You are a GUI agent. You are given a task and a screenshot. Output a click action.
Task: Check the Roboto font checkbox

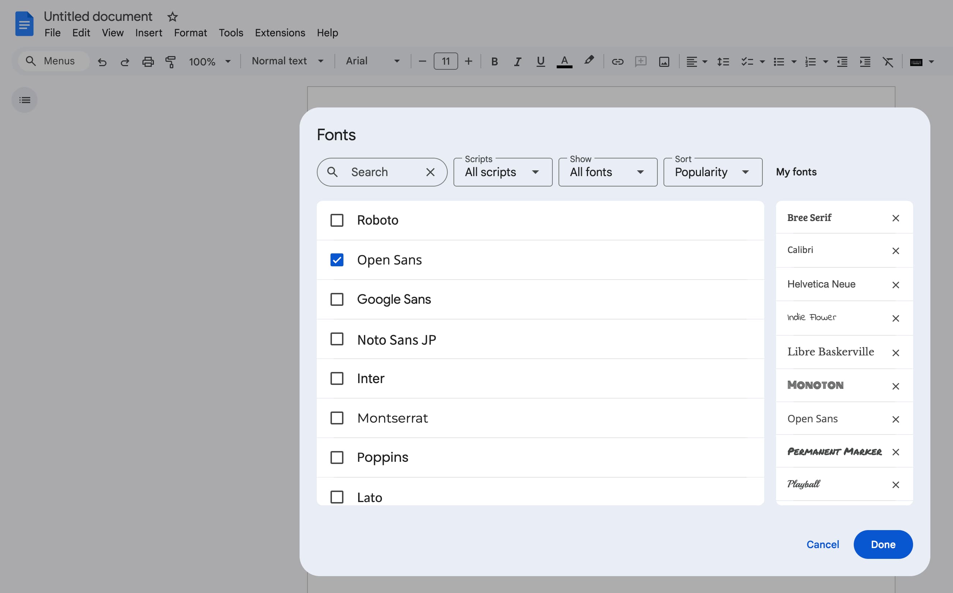337,220
